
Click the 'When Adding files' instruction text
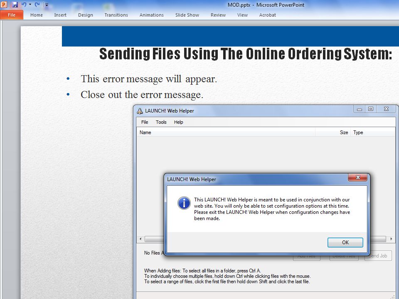[202, 270]
